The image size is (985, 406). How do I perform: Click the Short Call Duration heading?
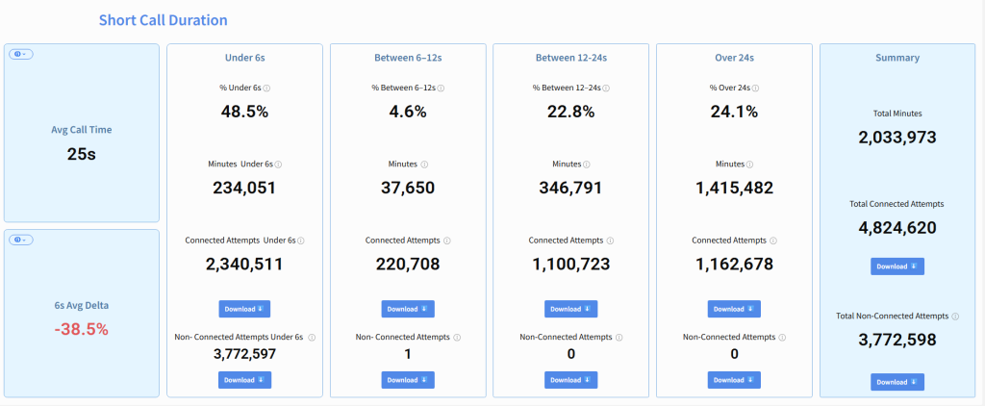coord(164,19)
